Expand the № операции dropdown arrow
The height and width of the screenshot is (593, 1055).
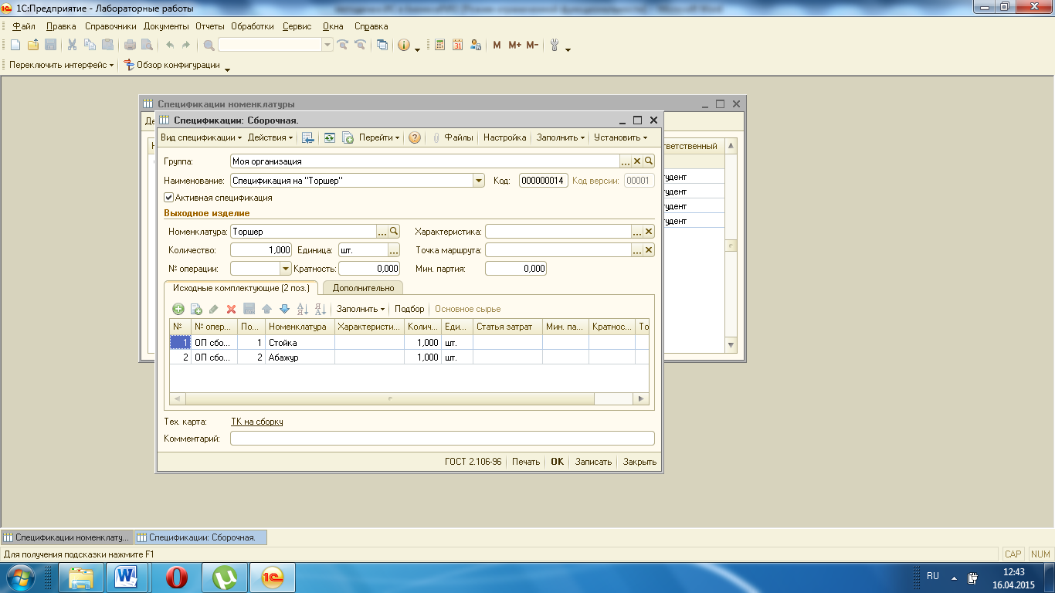click(x=285, y=269)
